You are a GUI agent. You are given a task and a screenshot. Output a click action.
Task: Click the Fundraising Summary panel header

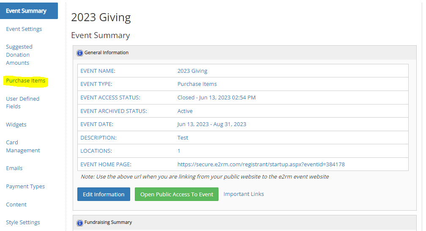tap(245, 223)
